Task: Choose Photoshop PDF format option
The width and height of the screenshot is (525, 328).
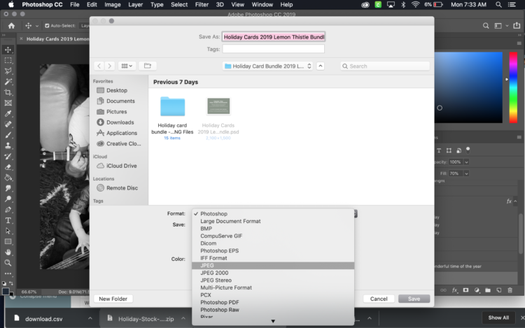Action: click(x=273, y=302)
